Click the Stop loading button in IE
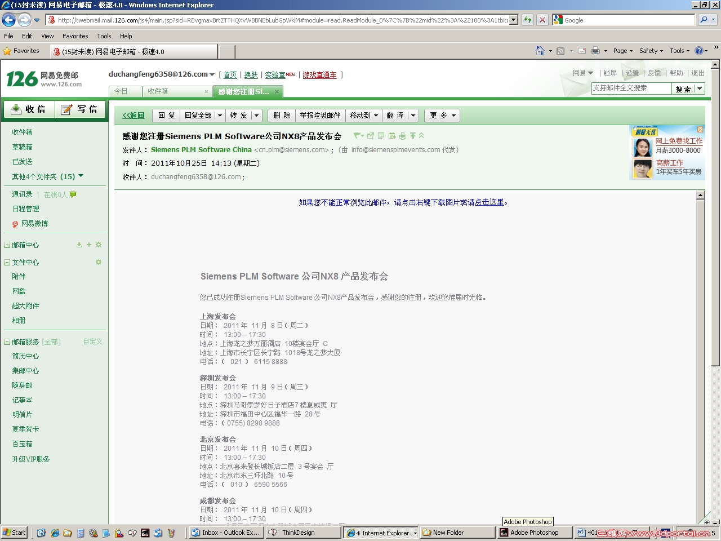721x541 pixels. 542,20
